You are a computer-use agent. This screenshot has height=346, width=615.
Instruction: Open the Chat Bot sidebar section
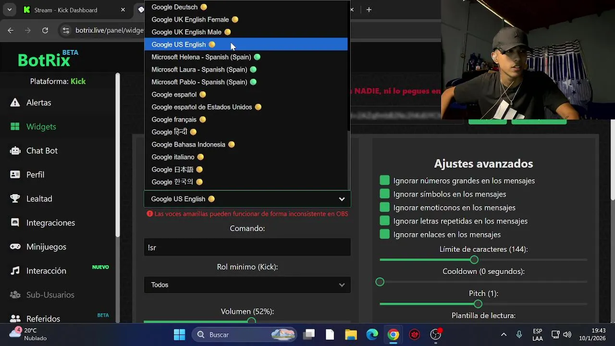[x=42, y=150]
